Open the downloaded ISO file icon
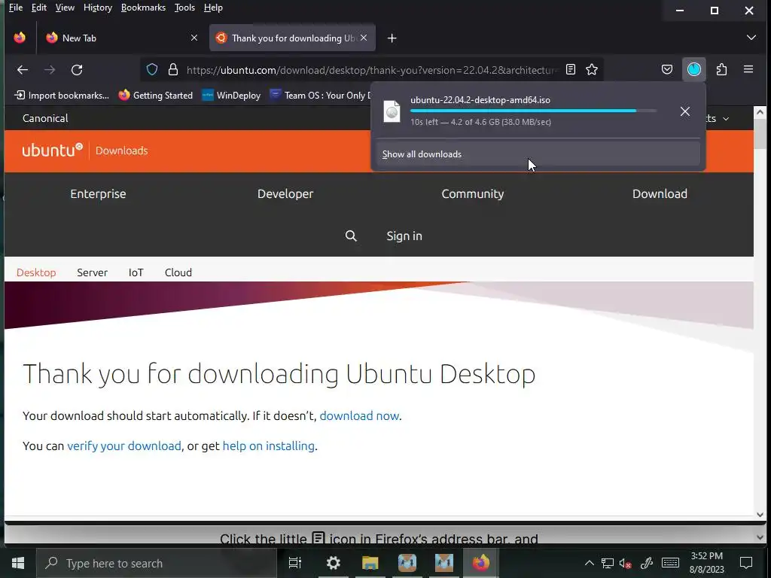This screenshot has height=578, width=771. coord(392,111)
